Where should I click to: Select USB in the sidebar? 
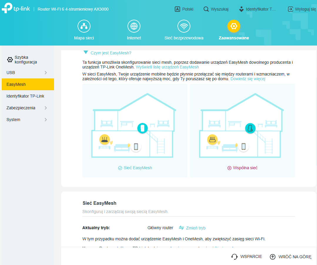point(28,73)
